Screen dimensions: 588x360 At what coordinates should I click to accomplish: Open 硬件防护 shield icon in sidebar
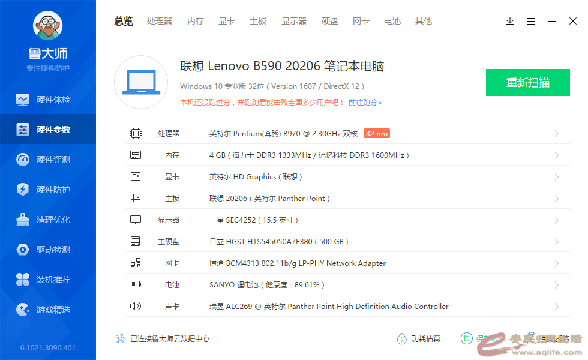click(x=23, y=190)
